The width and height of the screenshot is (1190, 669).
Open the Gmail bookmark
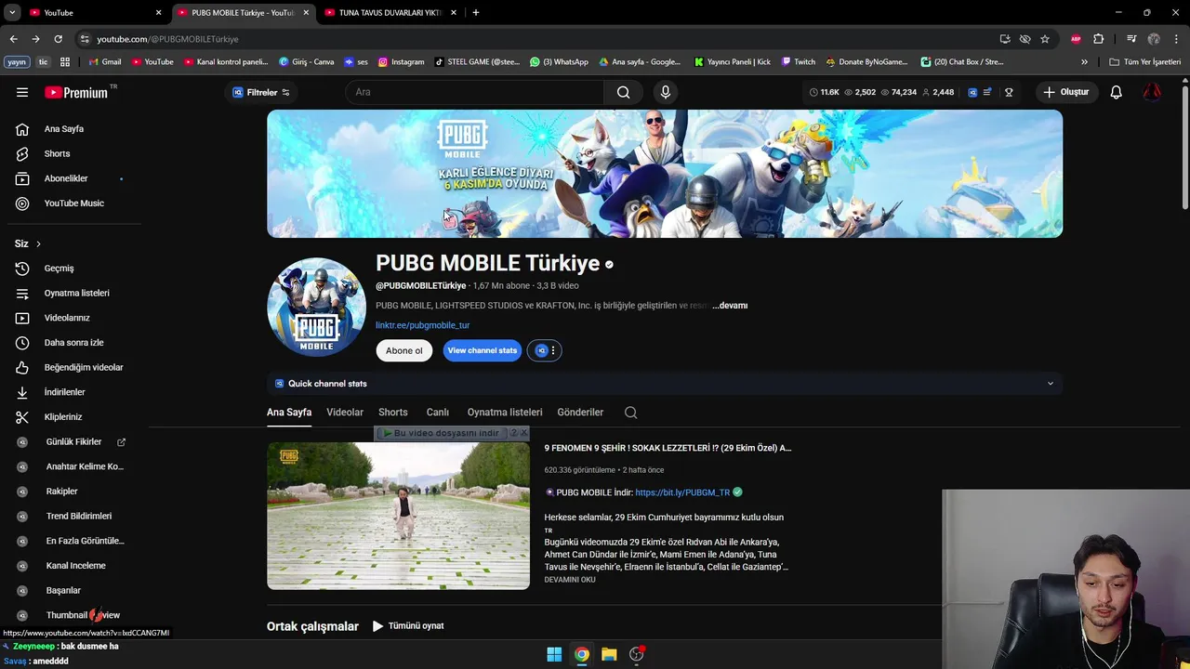105,62
